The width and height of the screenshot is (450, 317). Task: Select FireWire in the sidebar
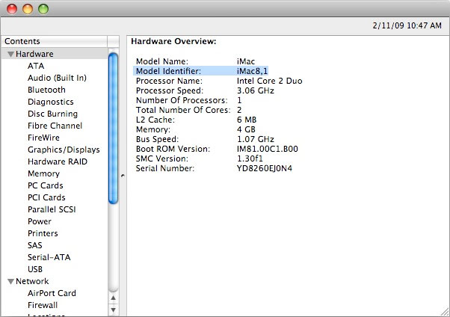pos(43,138)
